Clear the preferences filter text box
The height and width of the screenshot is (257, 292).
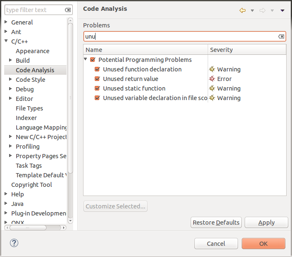(x=68, y=10)
